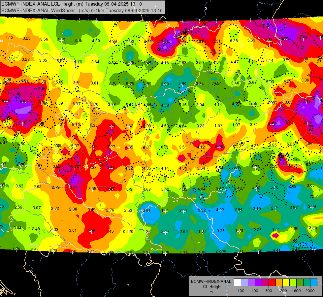
Task: Click the wind shear value '4.20'
Action: [x=96, y=41]
